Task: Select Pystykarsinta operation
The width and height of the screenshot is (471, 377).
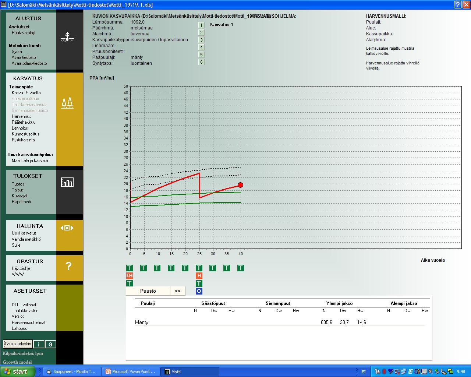Action: (23, 140)
